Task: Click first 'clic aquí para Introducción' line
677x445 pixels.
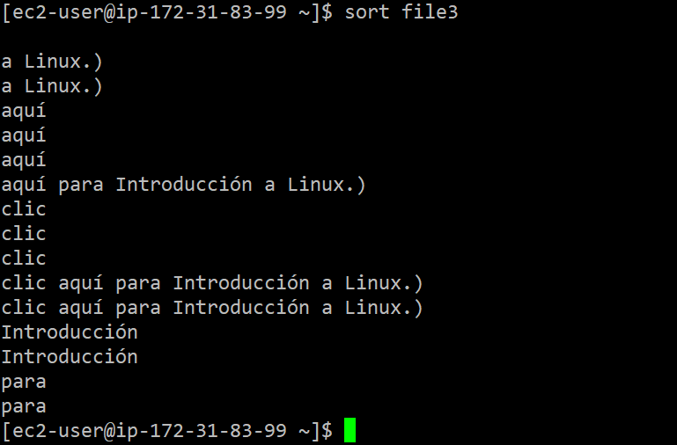Action: pos(212,283)
